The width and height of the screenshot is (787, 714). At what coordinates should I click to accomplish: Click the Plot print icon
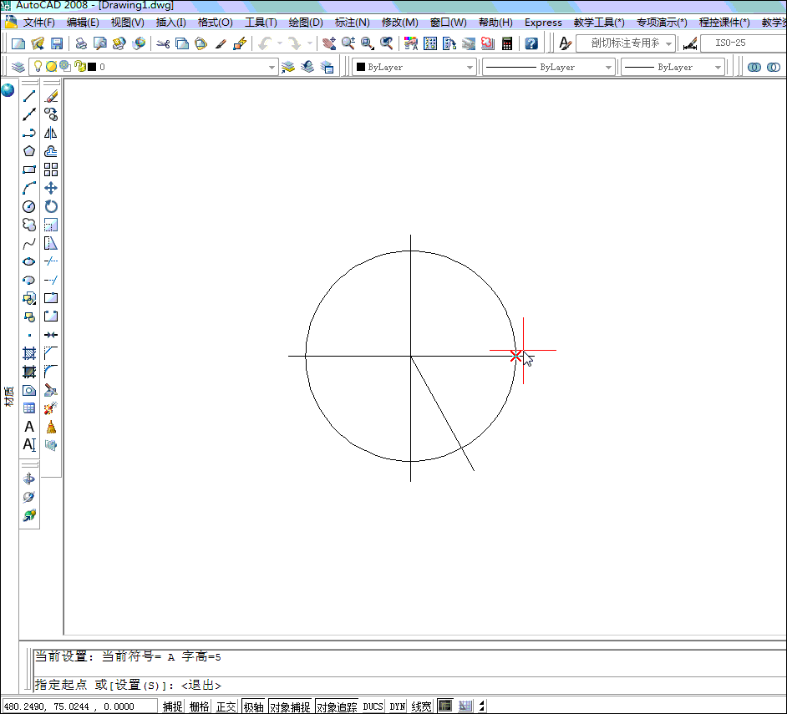pos(81,43)
